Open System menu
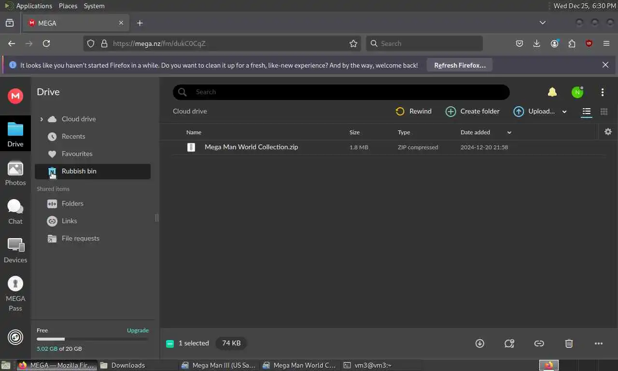Image resolution: width=618 pixels, height=371 pixels. tap(94, 6)
